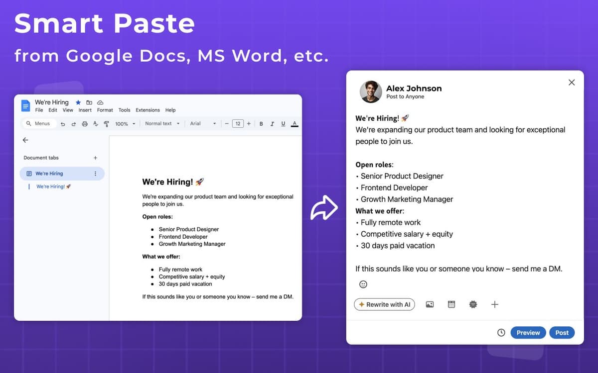Open the 100% zoom dropdown
The height and width of the screenshot is (373, 598).
coord(125,124)
